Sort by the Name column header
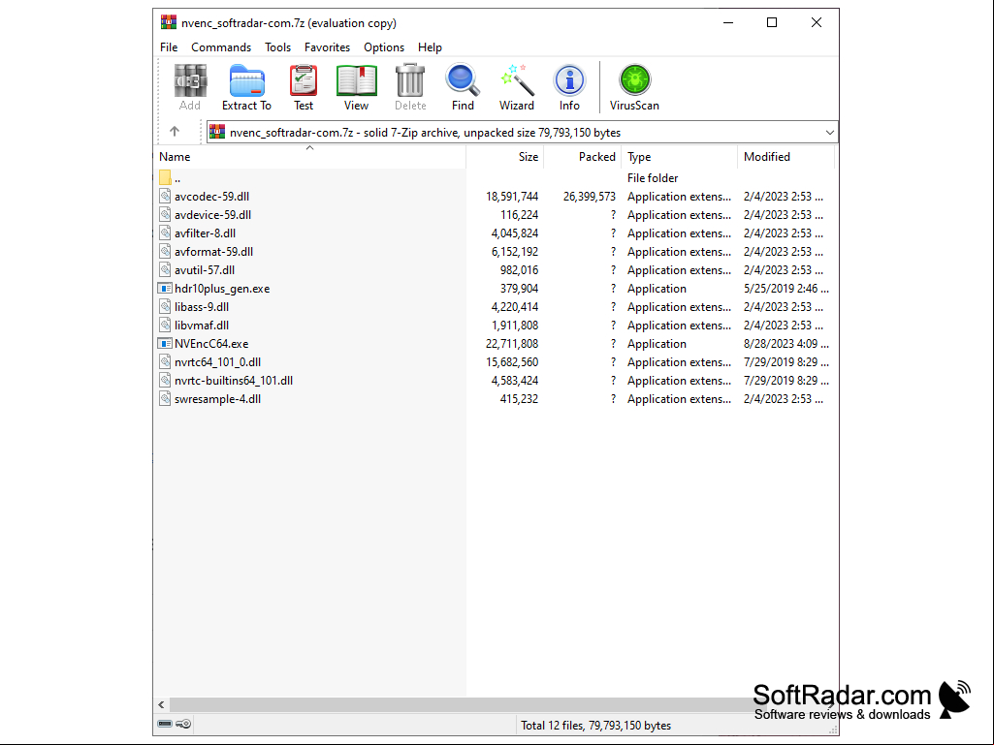The width and height of the screenshot is (994, 745). point(310,157)
